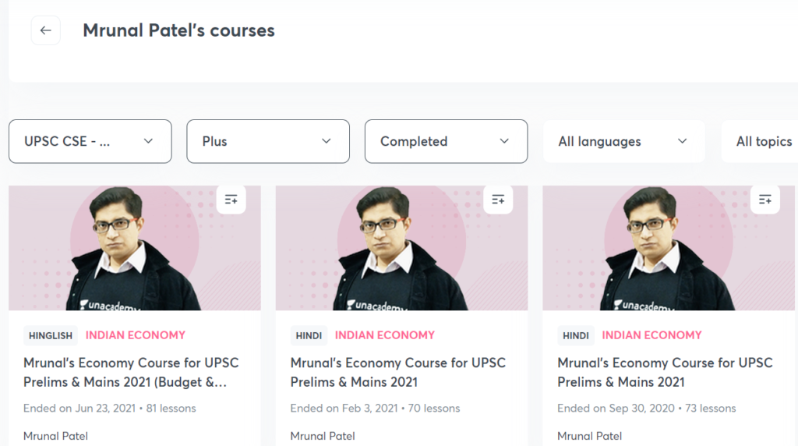Click Indian Economy tag next to Hinglish
Screen dimensions: 798x446
(136, 335)
